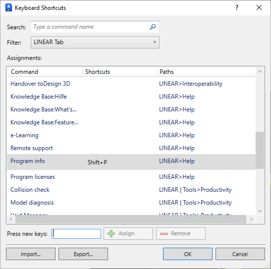Focus the Press new keys field
Screen dimensions: 271x269
pyautogui.click(x=76, y=234)
